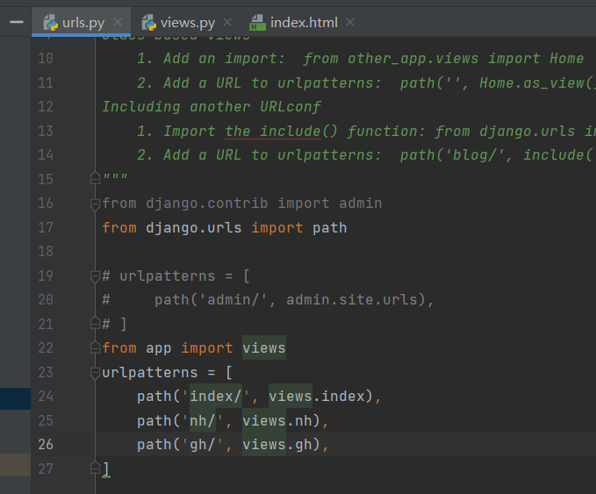Click 'Home.as_view' on line 11
This screenshot has width=596, height=494.
(x=532, y=82)
